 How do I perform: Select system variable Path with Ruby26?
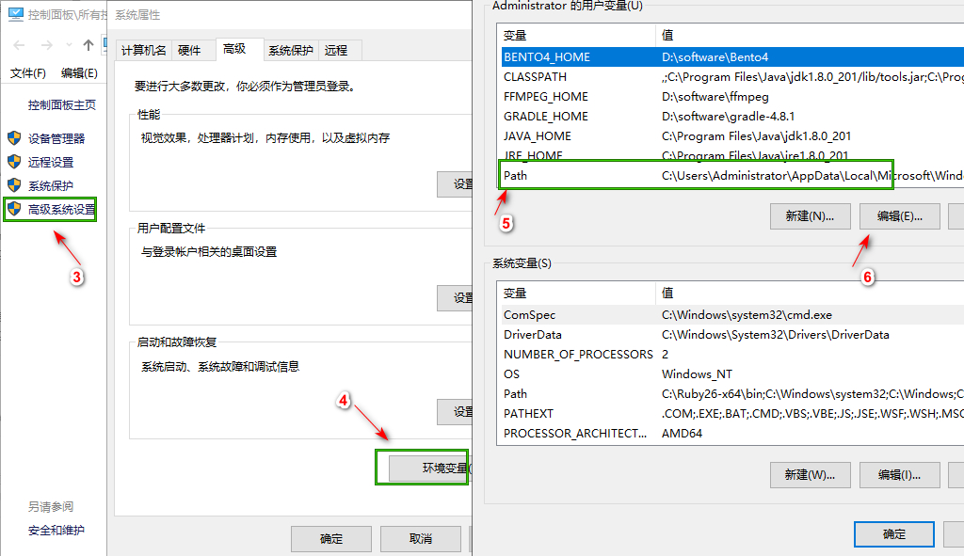(732, 394)
